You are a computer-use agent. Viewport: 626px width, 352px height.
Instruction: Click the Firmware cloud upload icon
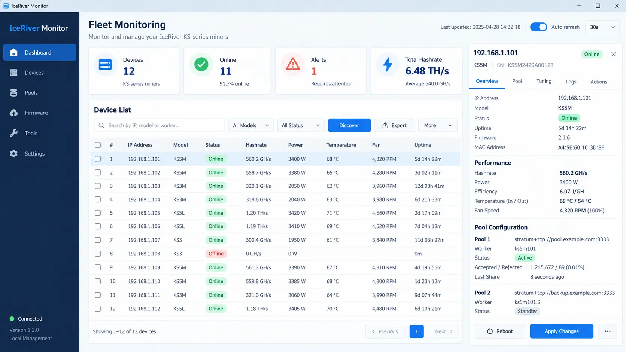[x=14, y=113]
